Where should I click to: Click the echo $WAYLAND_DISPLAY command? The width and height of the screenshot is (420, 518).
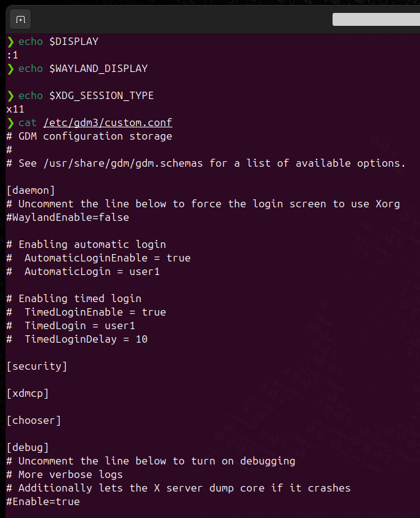[83, 68]
